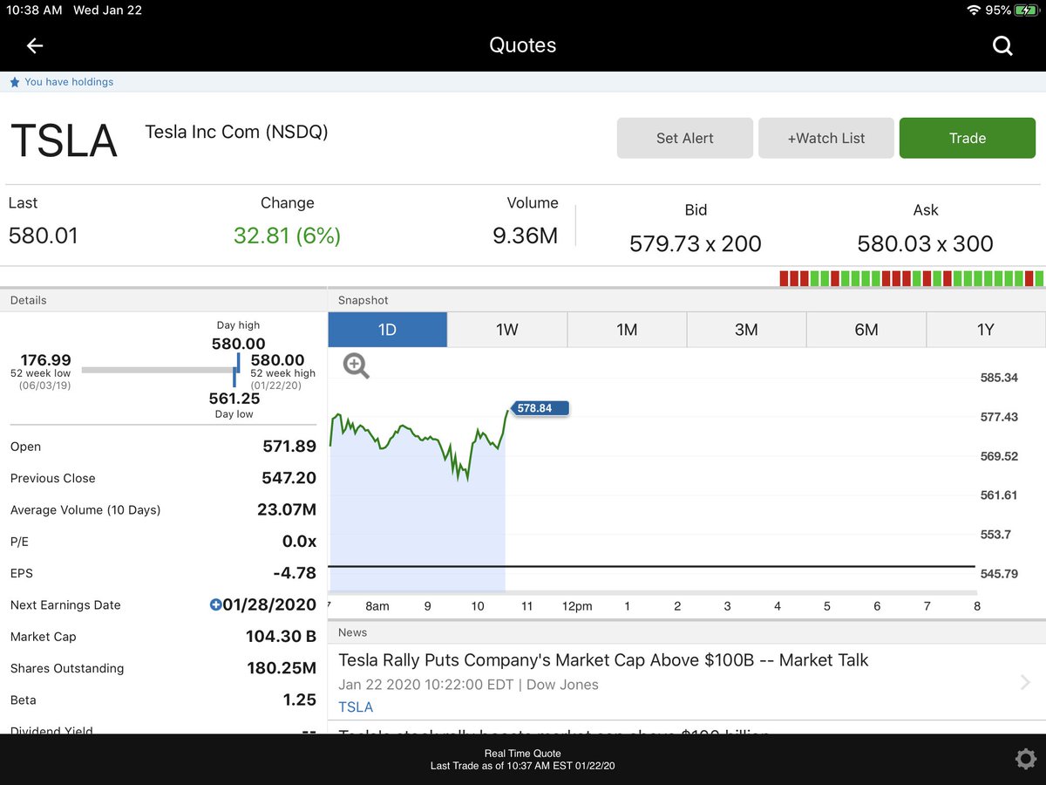
Task: Tap Shares Outstanding value 180.25M
Action: coord(282,668)
